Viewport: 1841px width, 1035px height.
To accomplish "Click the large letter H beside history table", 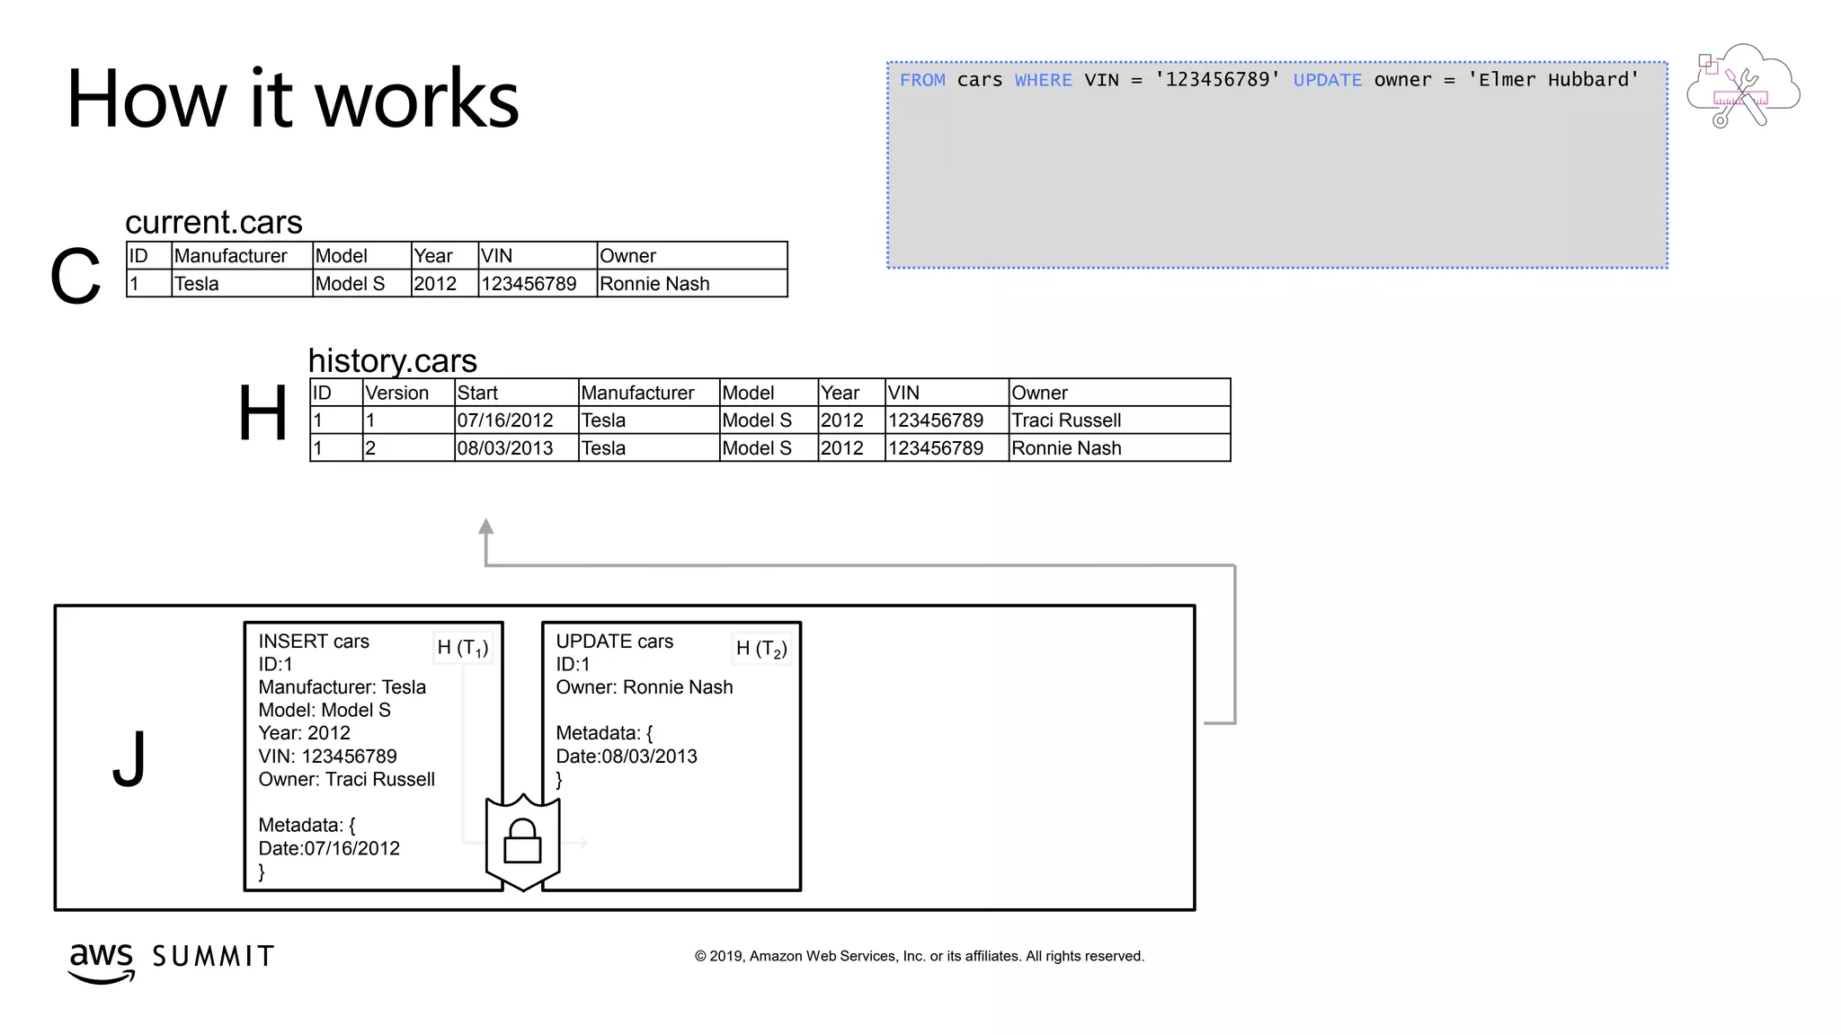I will point(262,412).
